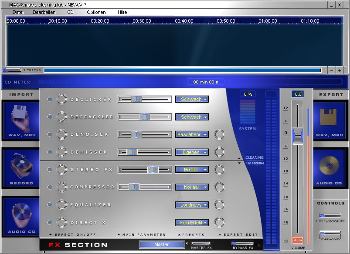Image resolution: width=350 pixels, height=254 pixels.
Task: Open the Datei menu
Action: tap(18, 12)
